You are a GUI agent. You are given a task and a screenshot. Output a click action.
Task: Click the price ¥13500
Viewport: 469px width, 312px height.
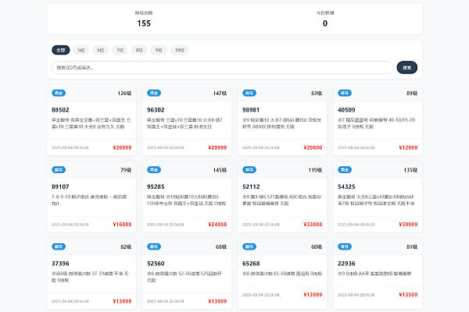click(408, 295)
